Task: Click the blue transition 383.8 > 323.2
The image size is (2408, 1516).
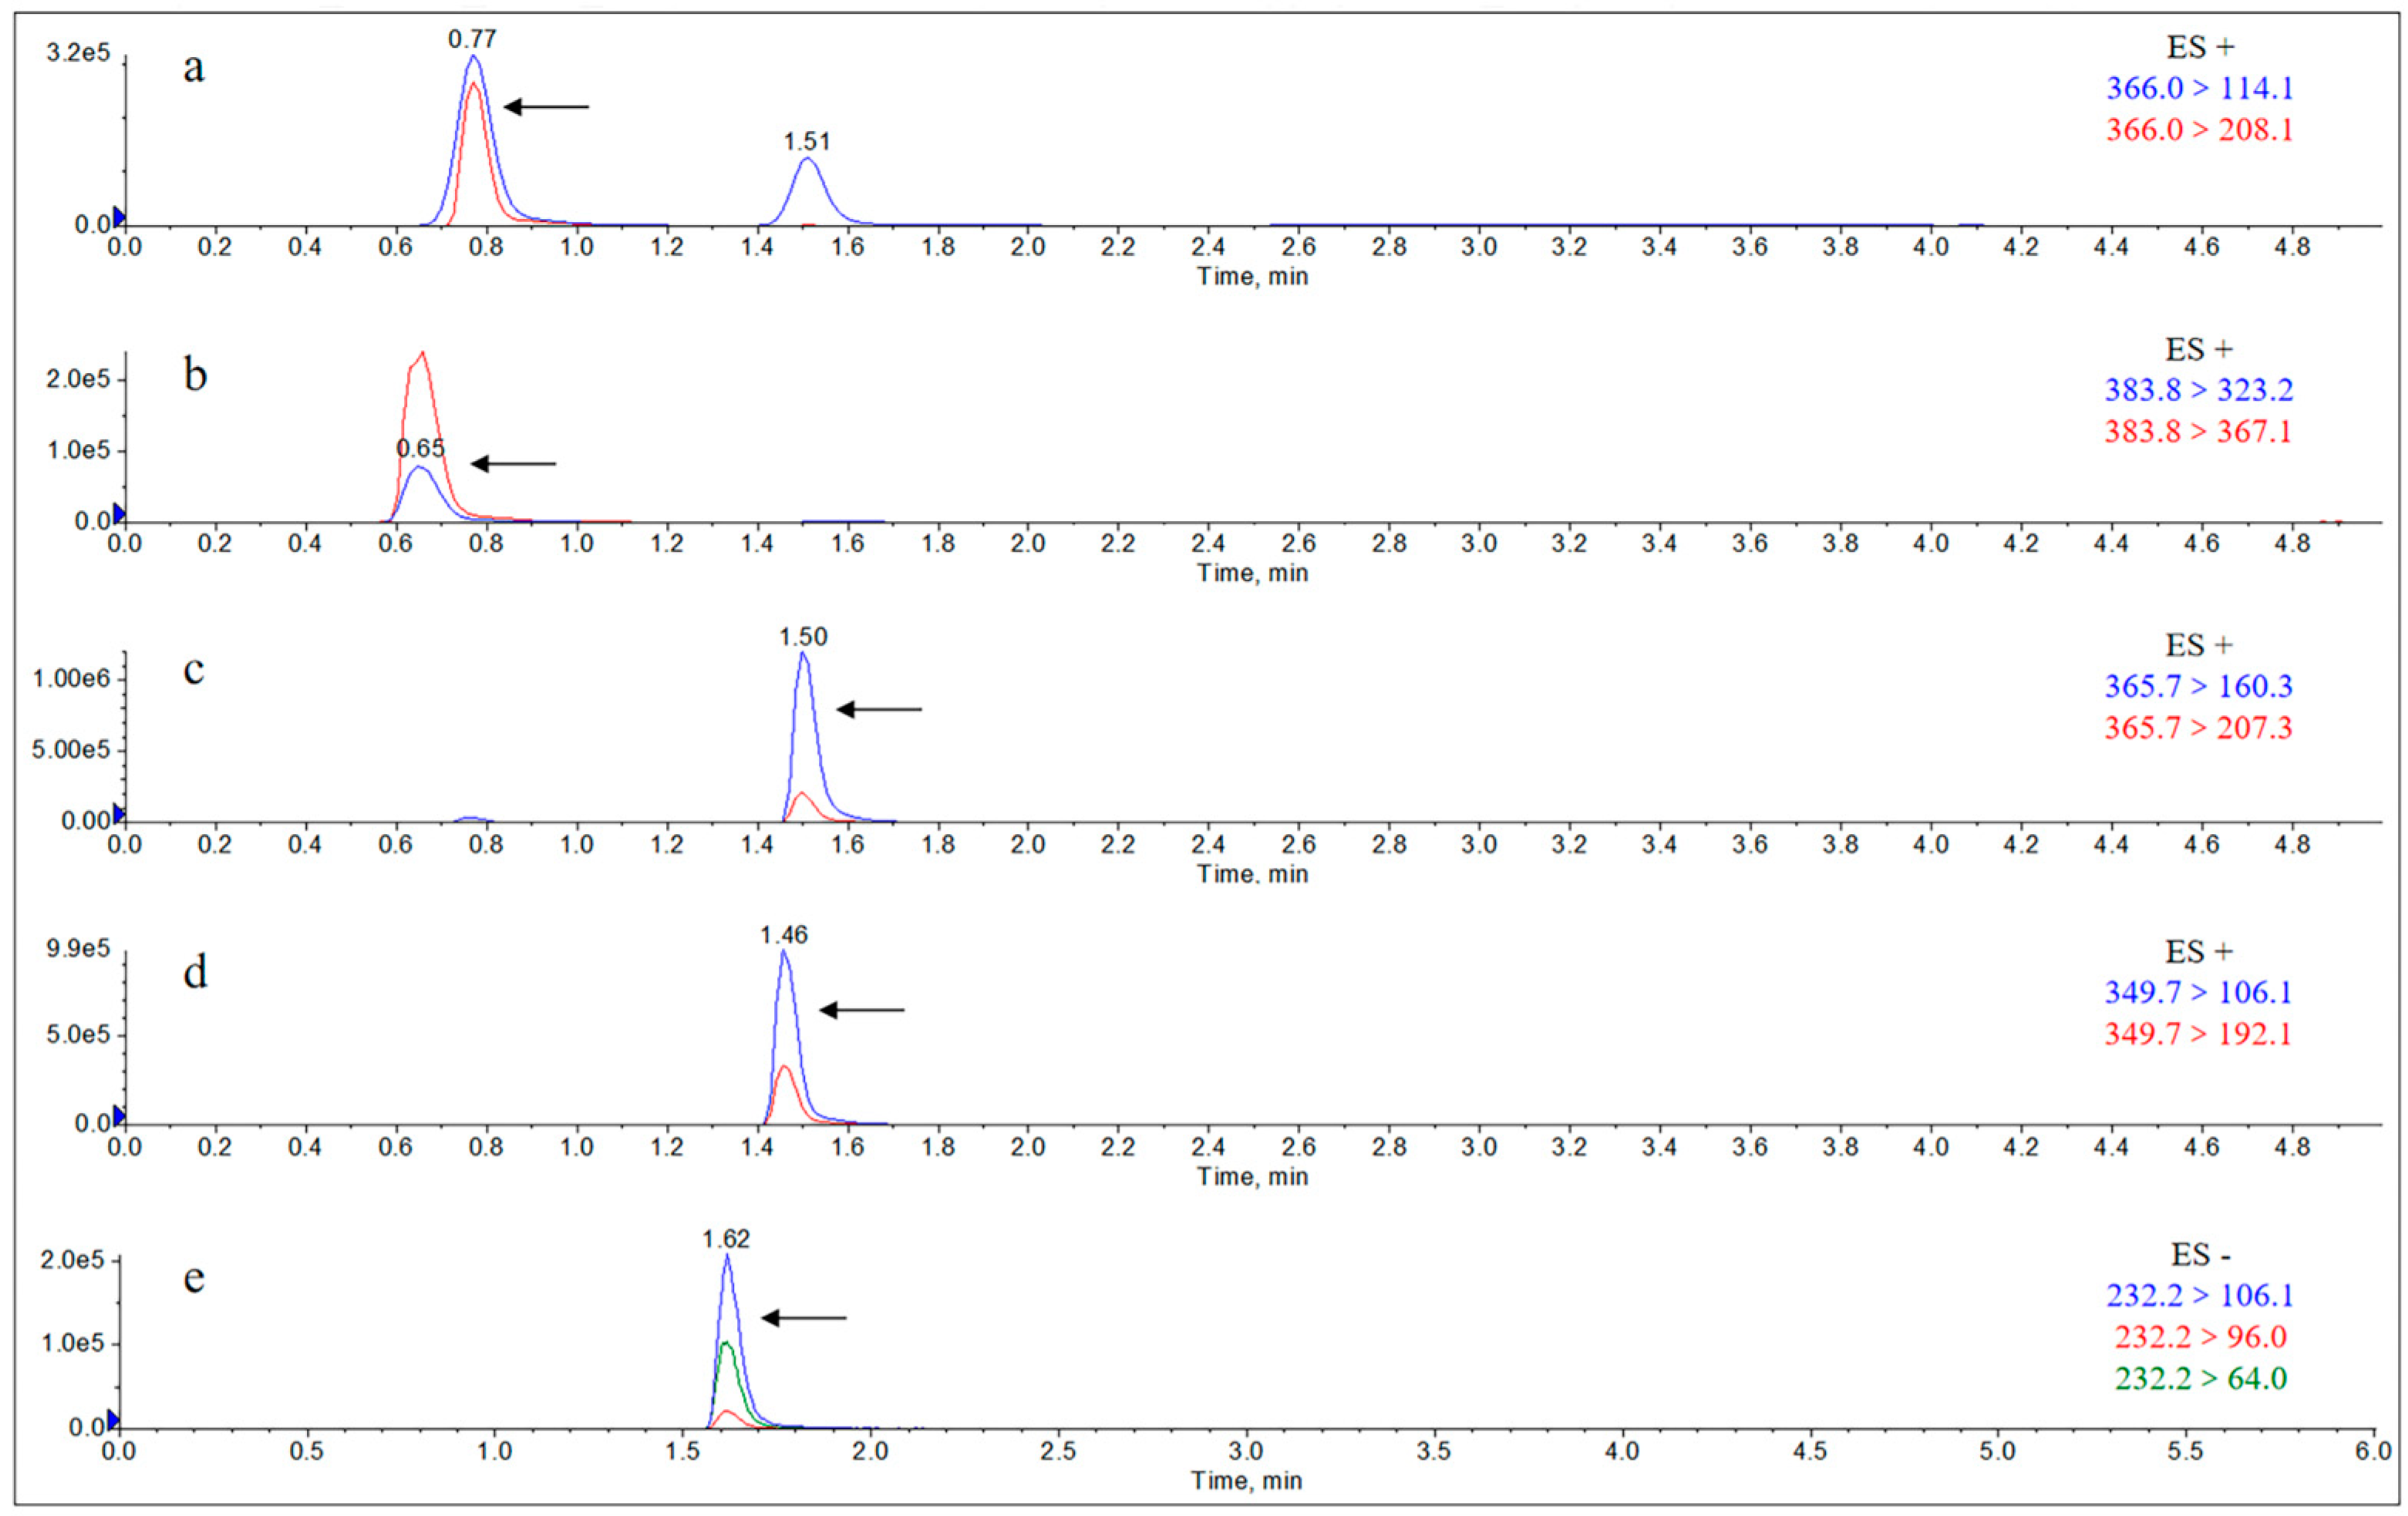Action: click(2199, 390)
